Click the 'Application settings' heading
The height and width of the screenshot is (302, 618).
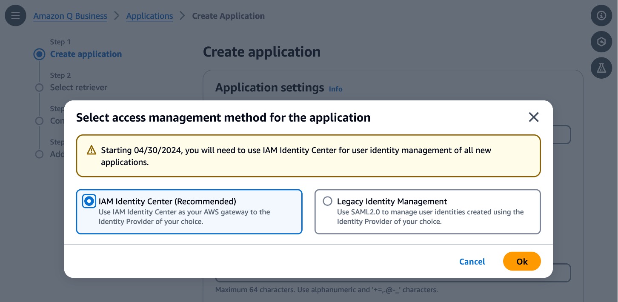[x=270, y=88]
